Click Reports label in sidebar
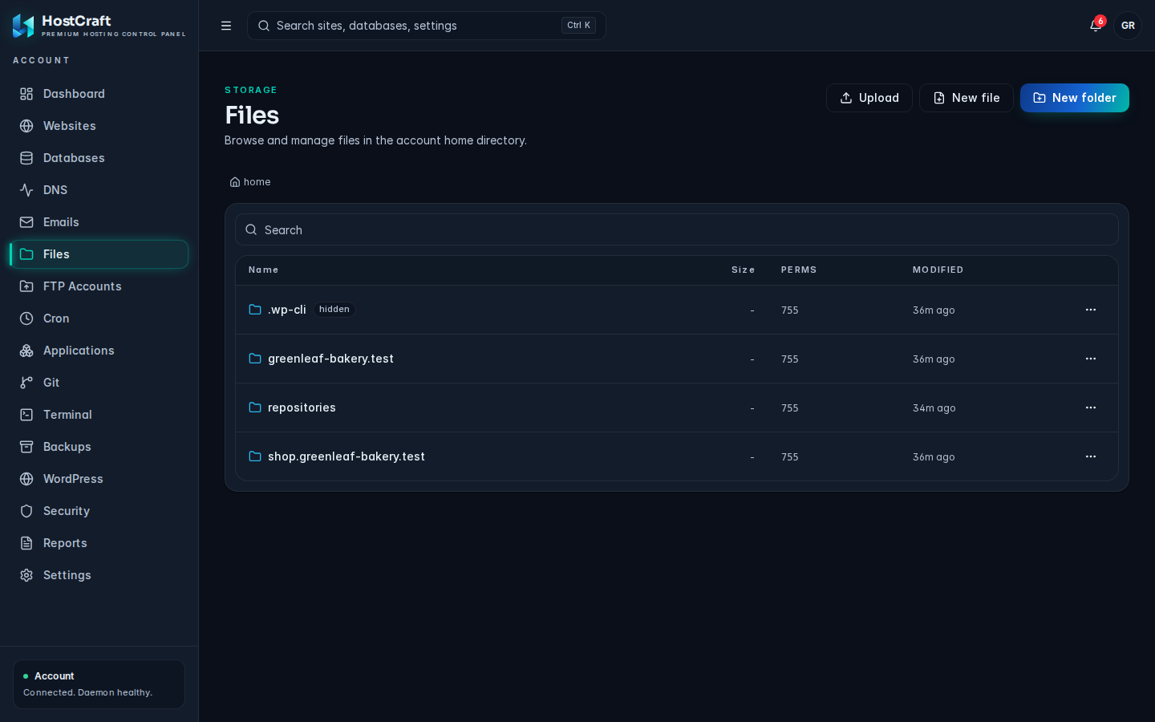Screen dimensions: 1155x722 point(65,543)
